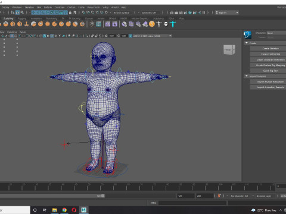Screen dimensions: 286x214
Task: Toggle wireframe on shaded in viewport toolbar
Action: (x=52, y=36)
